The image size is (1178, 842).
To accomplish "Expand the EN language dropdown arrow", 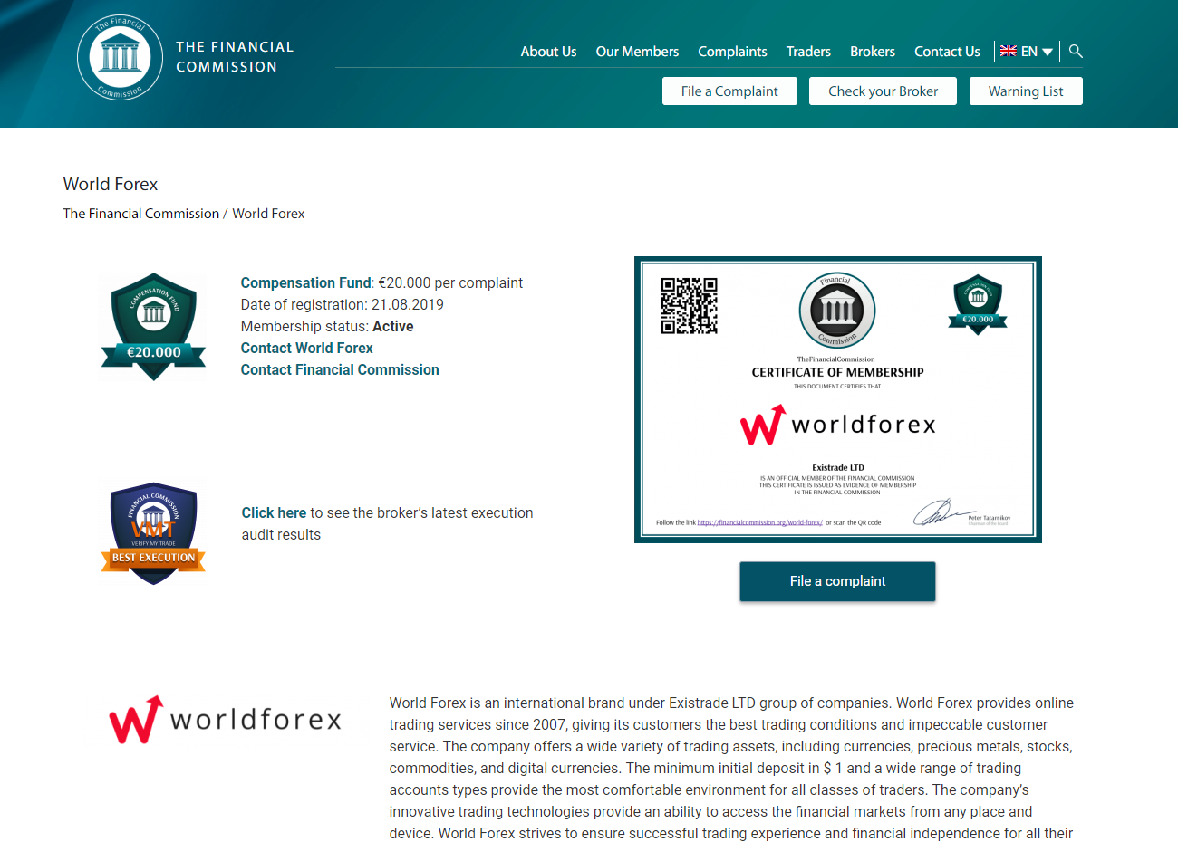I will click(1048, 53).
